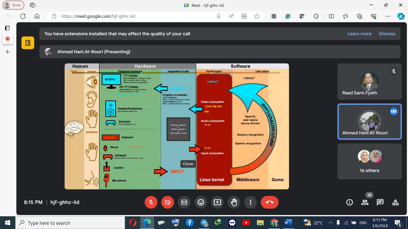Open the Windows Start menu
This screenshot has width=408, height=229.
[8, 223]
